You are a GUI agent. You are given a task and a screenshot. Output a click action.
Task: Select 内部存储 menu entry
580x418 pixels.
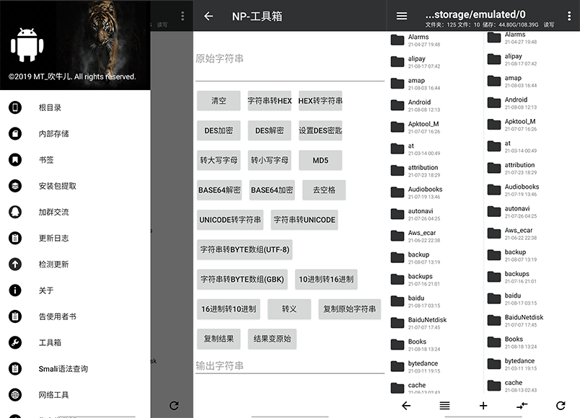(75, 133)
